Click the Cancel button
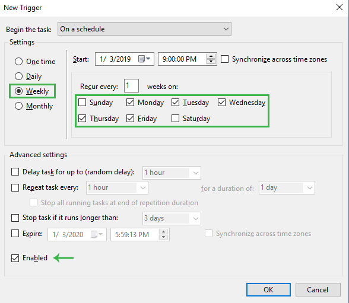The image size is (349, 303). (318, 290)
